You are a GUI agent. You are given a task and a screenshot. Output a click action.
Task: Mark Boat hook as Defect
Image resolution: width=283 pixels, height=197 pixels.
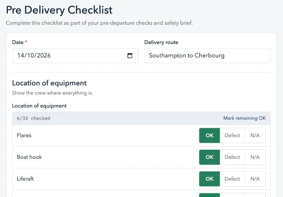232,157
